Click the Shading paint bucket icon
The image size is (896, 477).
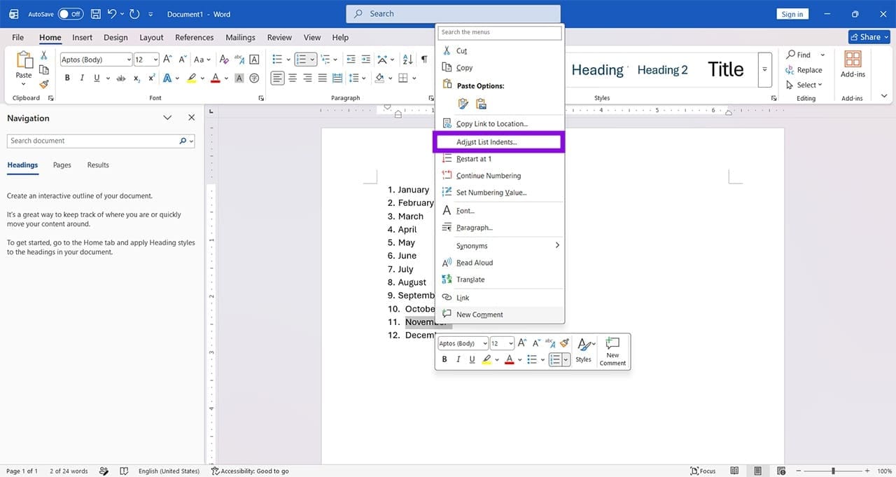click(379, 78)
